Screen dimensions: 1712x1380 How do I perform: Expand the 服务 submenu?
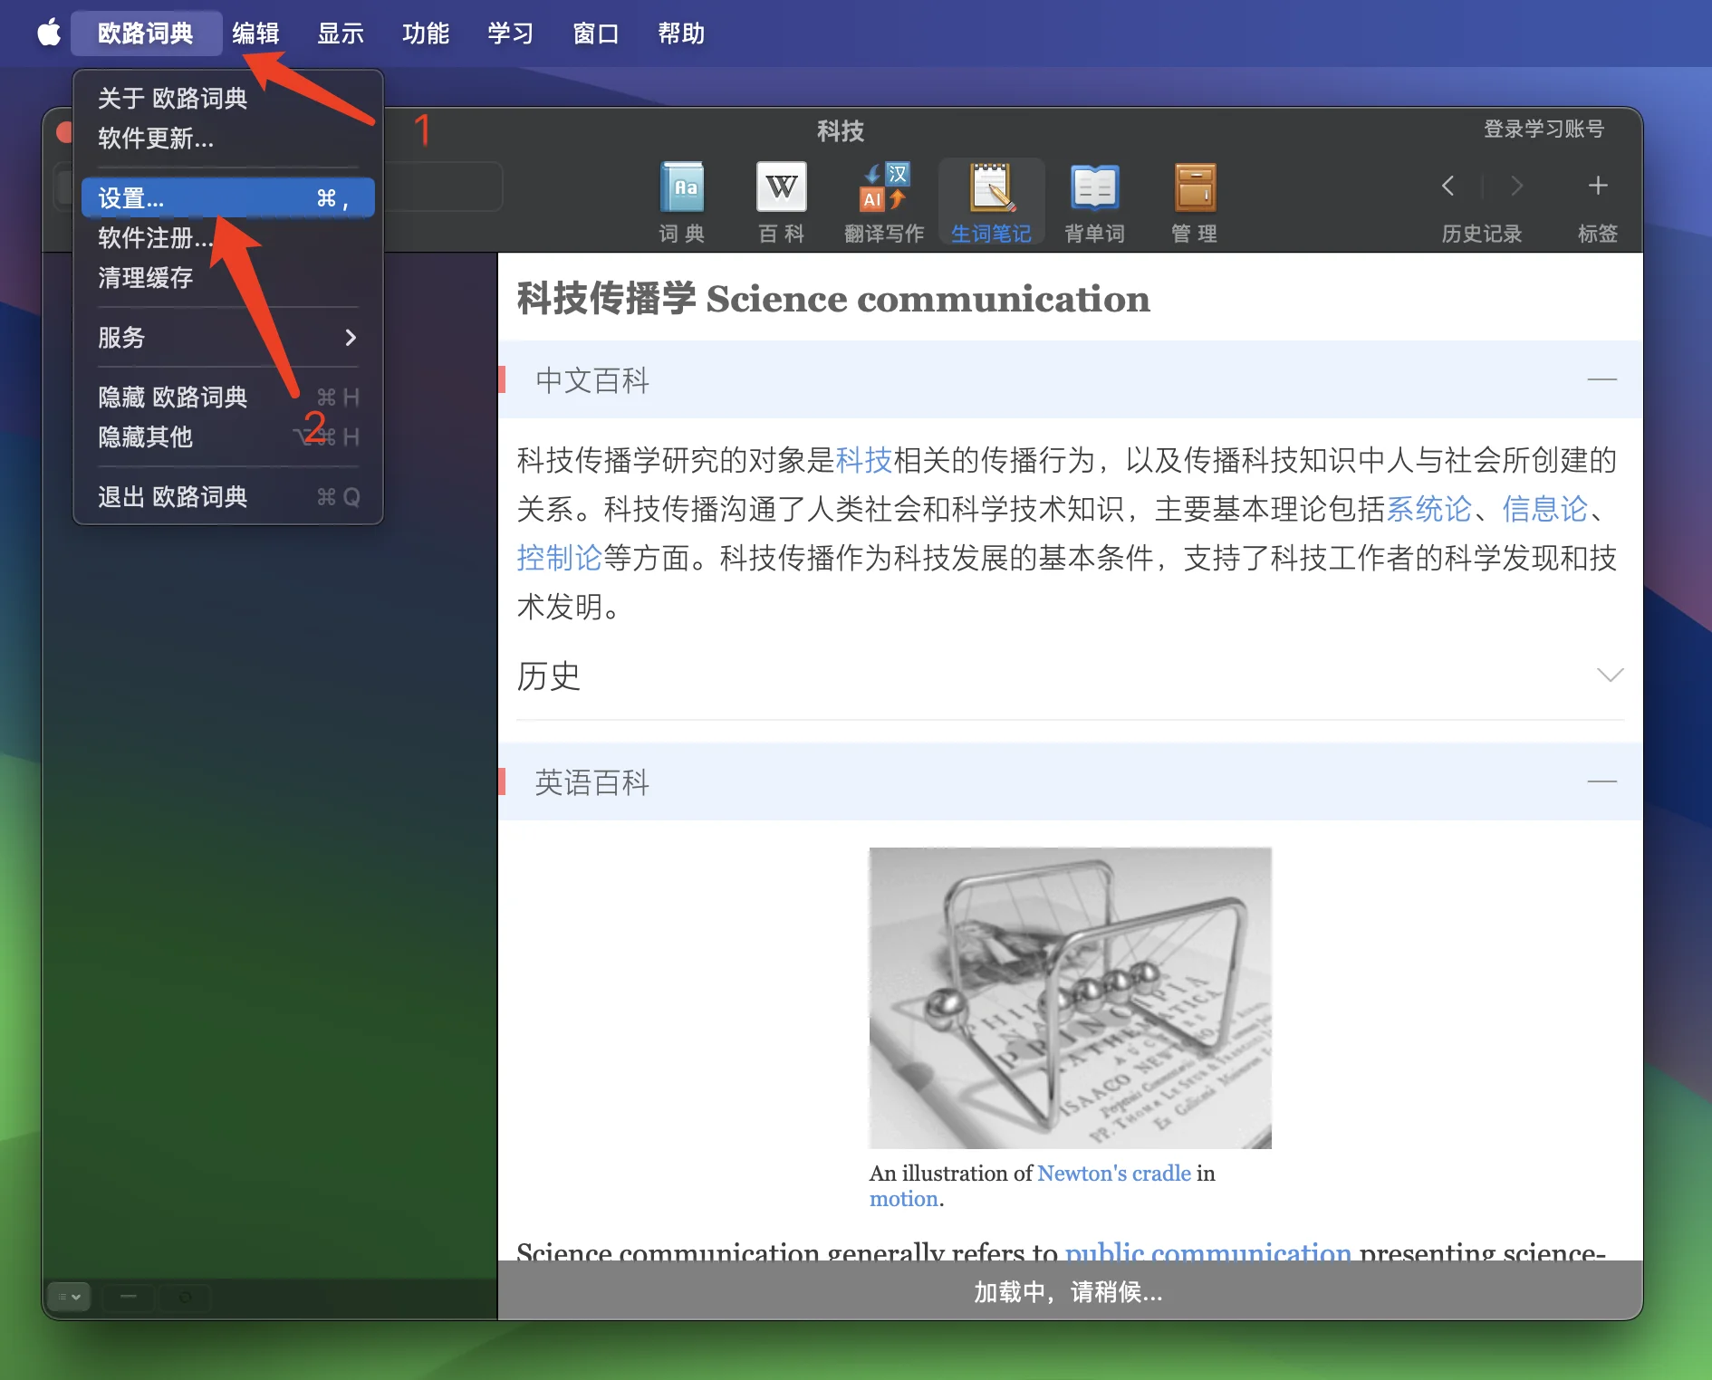228,338
